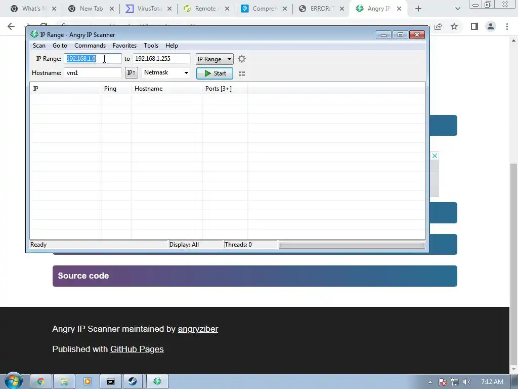The image size is (518, 389).
Task: Open the angryziber link
Action: (x=198, y=329)
